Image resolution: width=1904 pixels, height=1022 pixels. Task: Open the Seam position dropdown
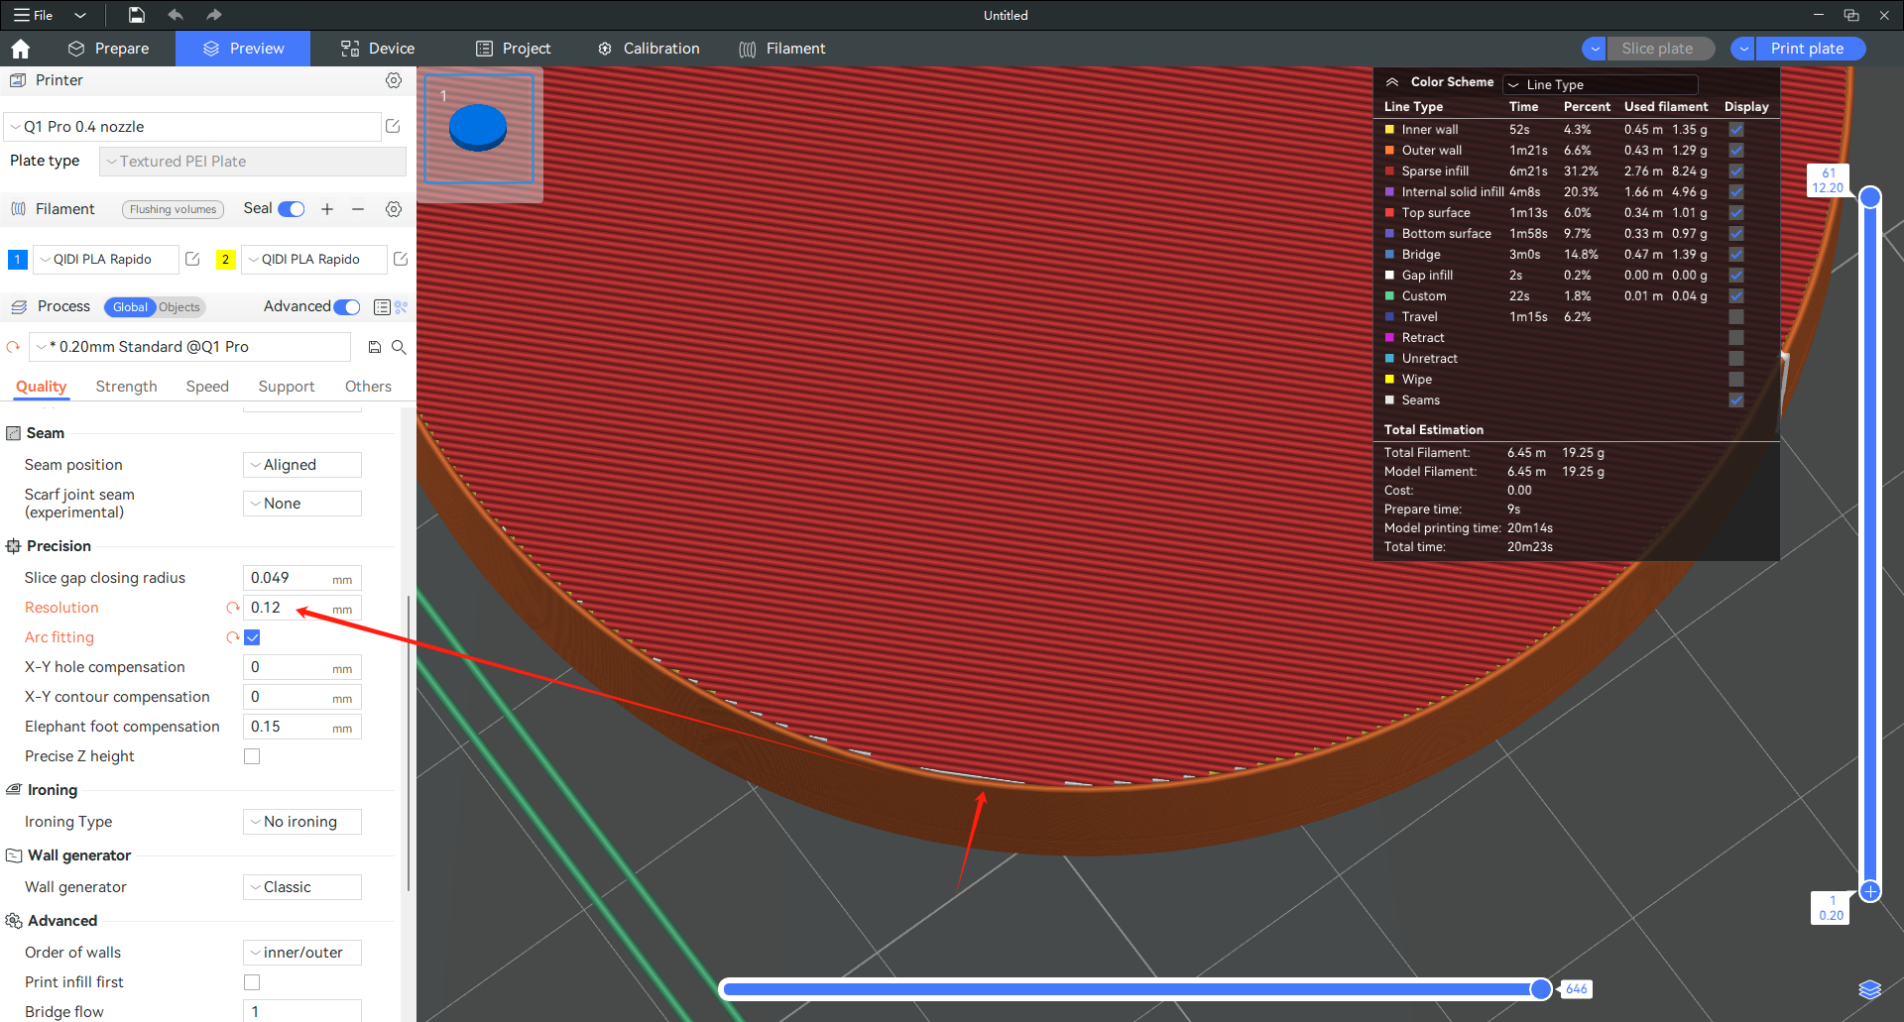pyautogui.click(x=301, y=465)
